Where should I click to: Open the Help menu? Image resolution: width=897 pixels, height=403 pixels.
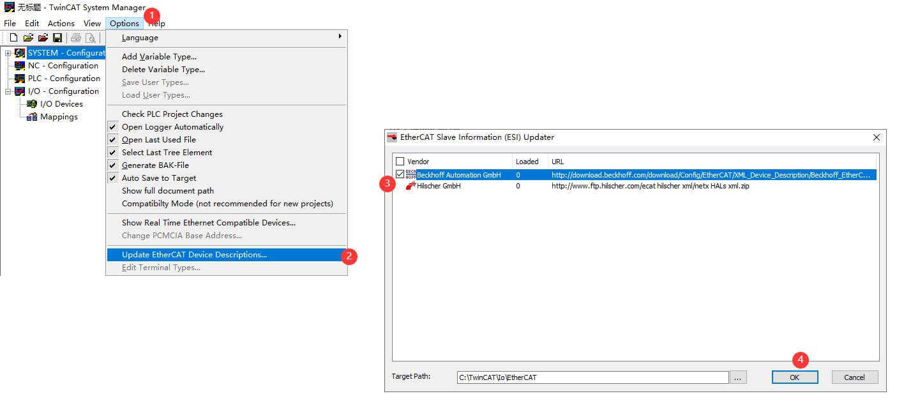pyautogui.click(x=156, y=24)
